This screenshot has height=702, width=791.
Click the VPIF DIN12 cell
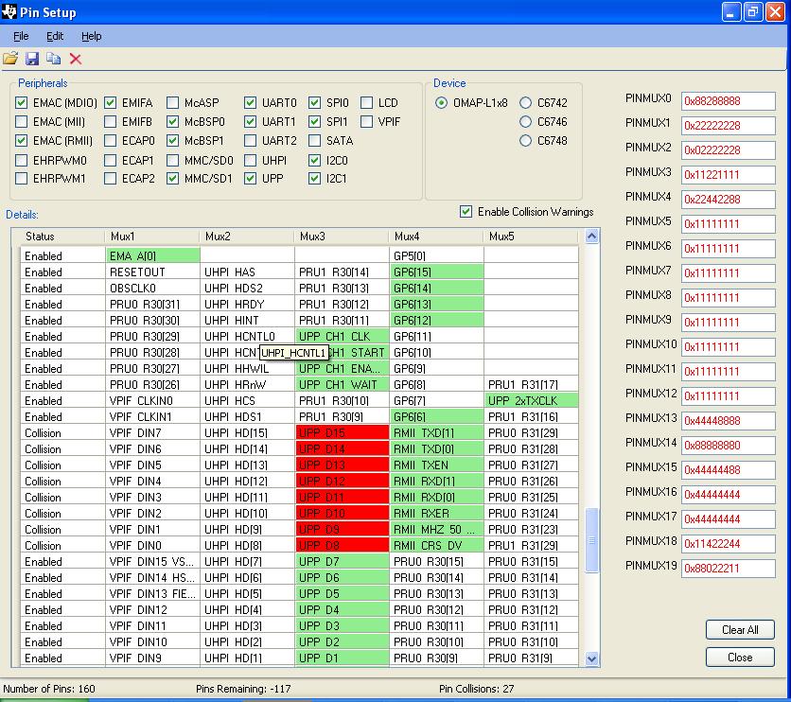(153, 610)
